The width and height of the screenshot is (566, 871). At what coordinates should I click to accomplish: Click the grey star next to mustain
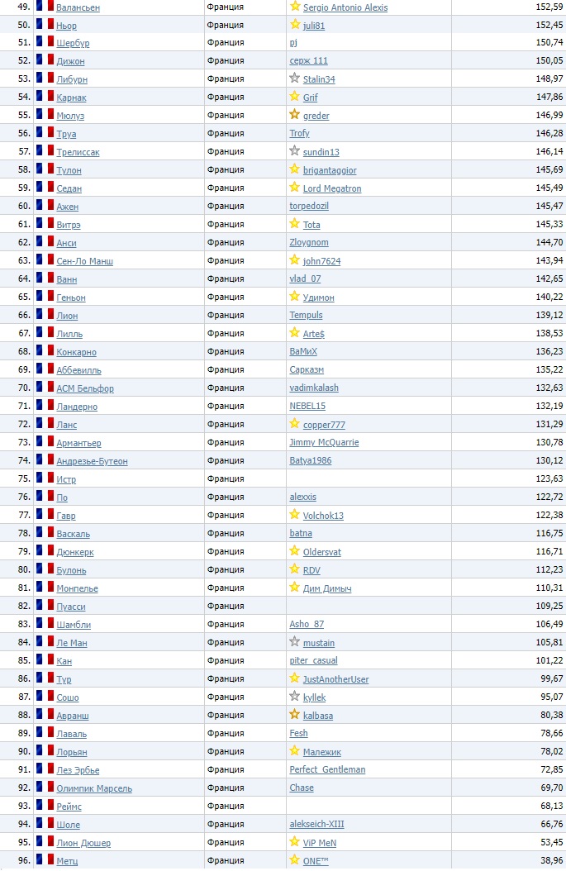click(295, 642)
